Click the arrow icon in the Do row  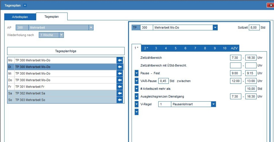(x=120, y=80)
